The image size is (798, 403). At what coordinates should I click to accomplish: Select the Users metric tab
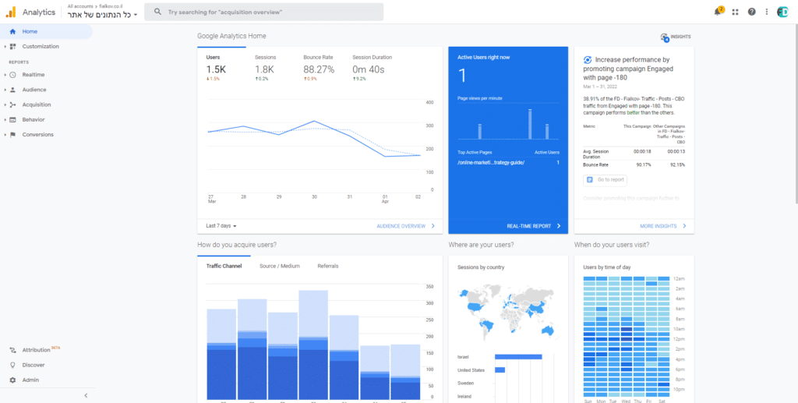point(222,68)
